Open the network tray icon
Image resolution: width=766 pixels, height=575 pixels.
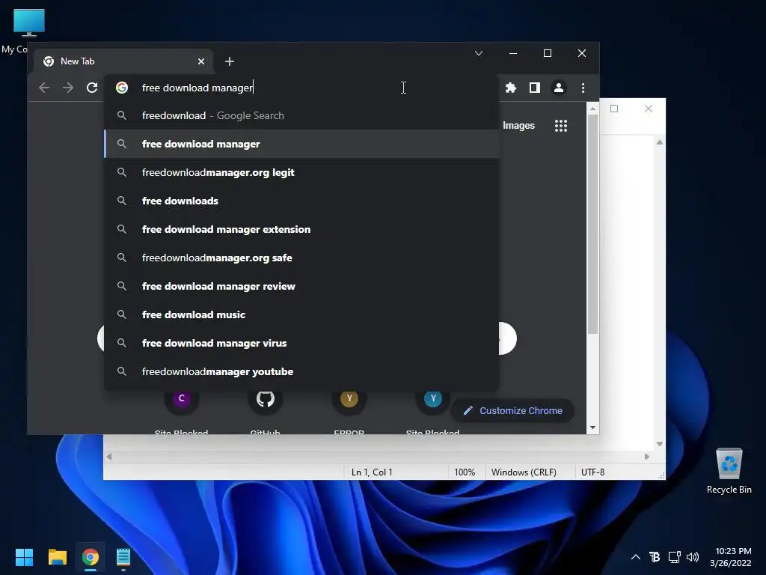(674, 557)
